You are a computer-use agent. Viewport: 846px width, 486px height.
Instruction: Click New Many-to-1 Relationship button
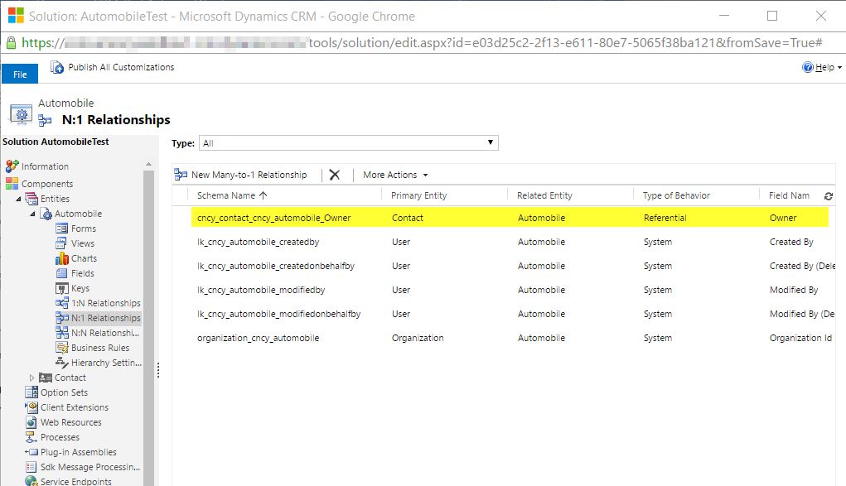coord(241,175)
